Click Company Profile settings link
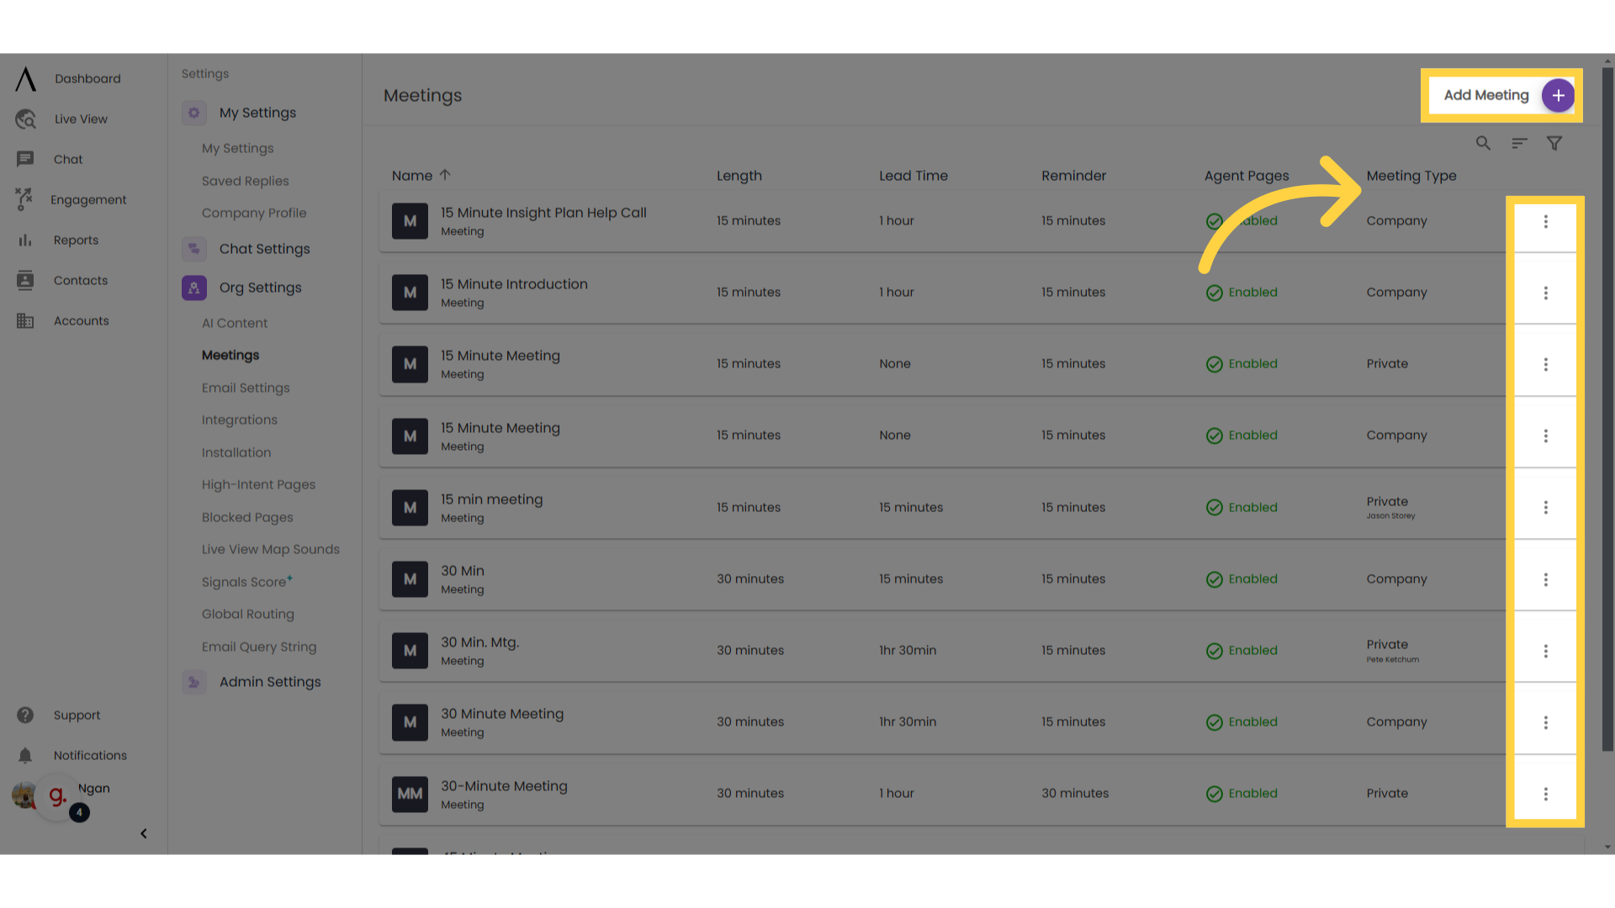The height and width of the screenshot is (908, 1615). tap(253, 213)
